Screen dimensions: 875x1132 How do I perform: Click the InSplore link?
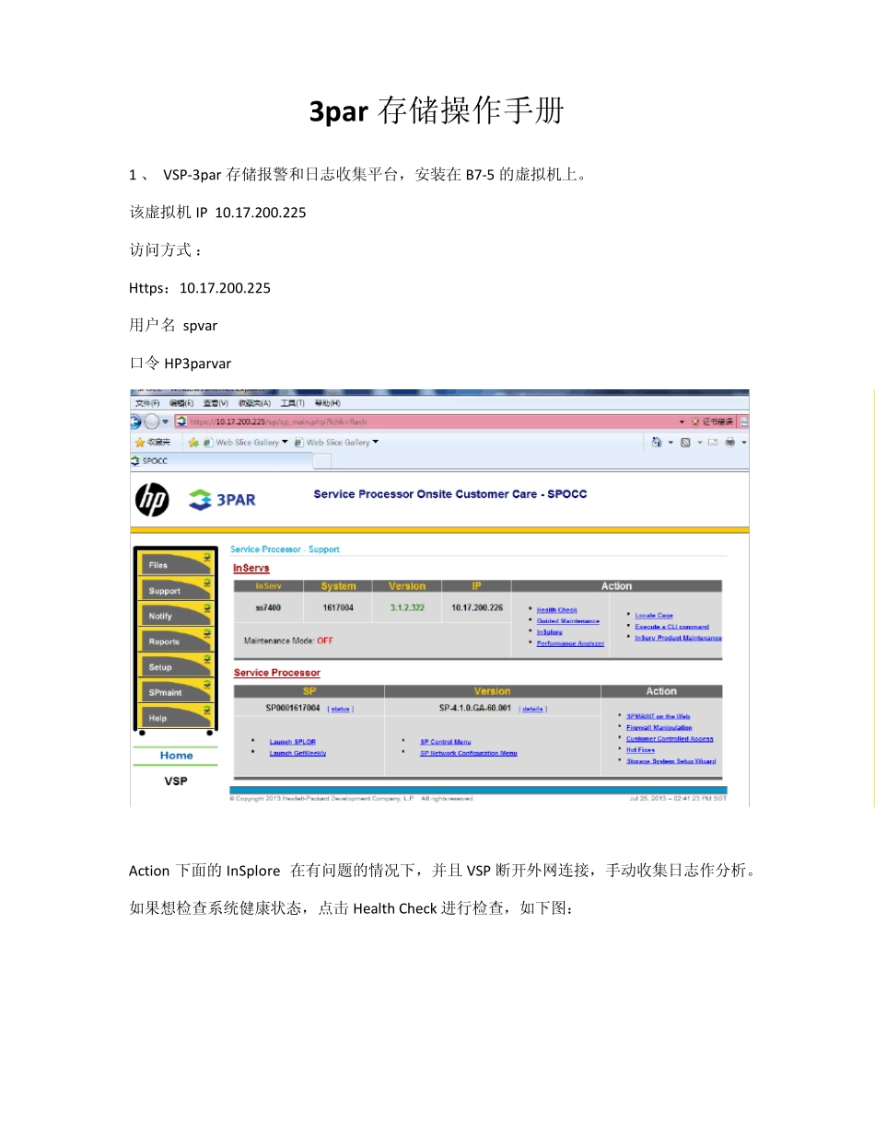550,632
